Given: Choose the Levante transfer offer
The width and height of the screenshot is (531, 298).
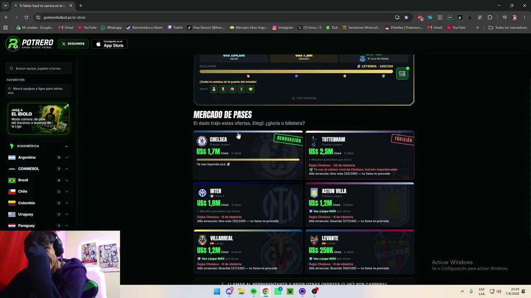Looking at the screenshot, I should tap(360, 252).
